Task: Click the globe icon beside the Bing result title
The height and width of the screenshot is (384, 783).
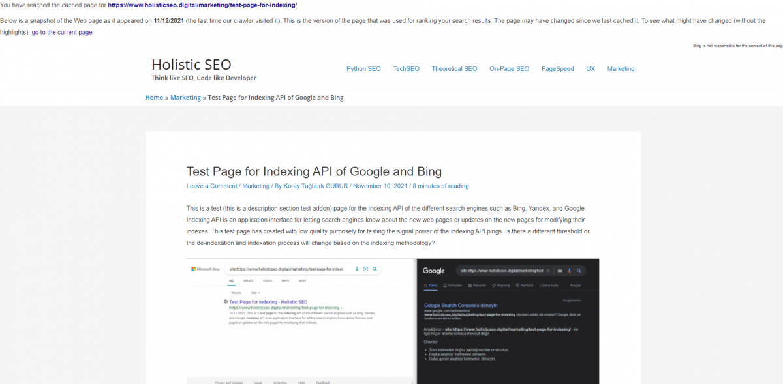Action: coord(226,302)
